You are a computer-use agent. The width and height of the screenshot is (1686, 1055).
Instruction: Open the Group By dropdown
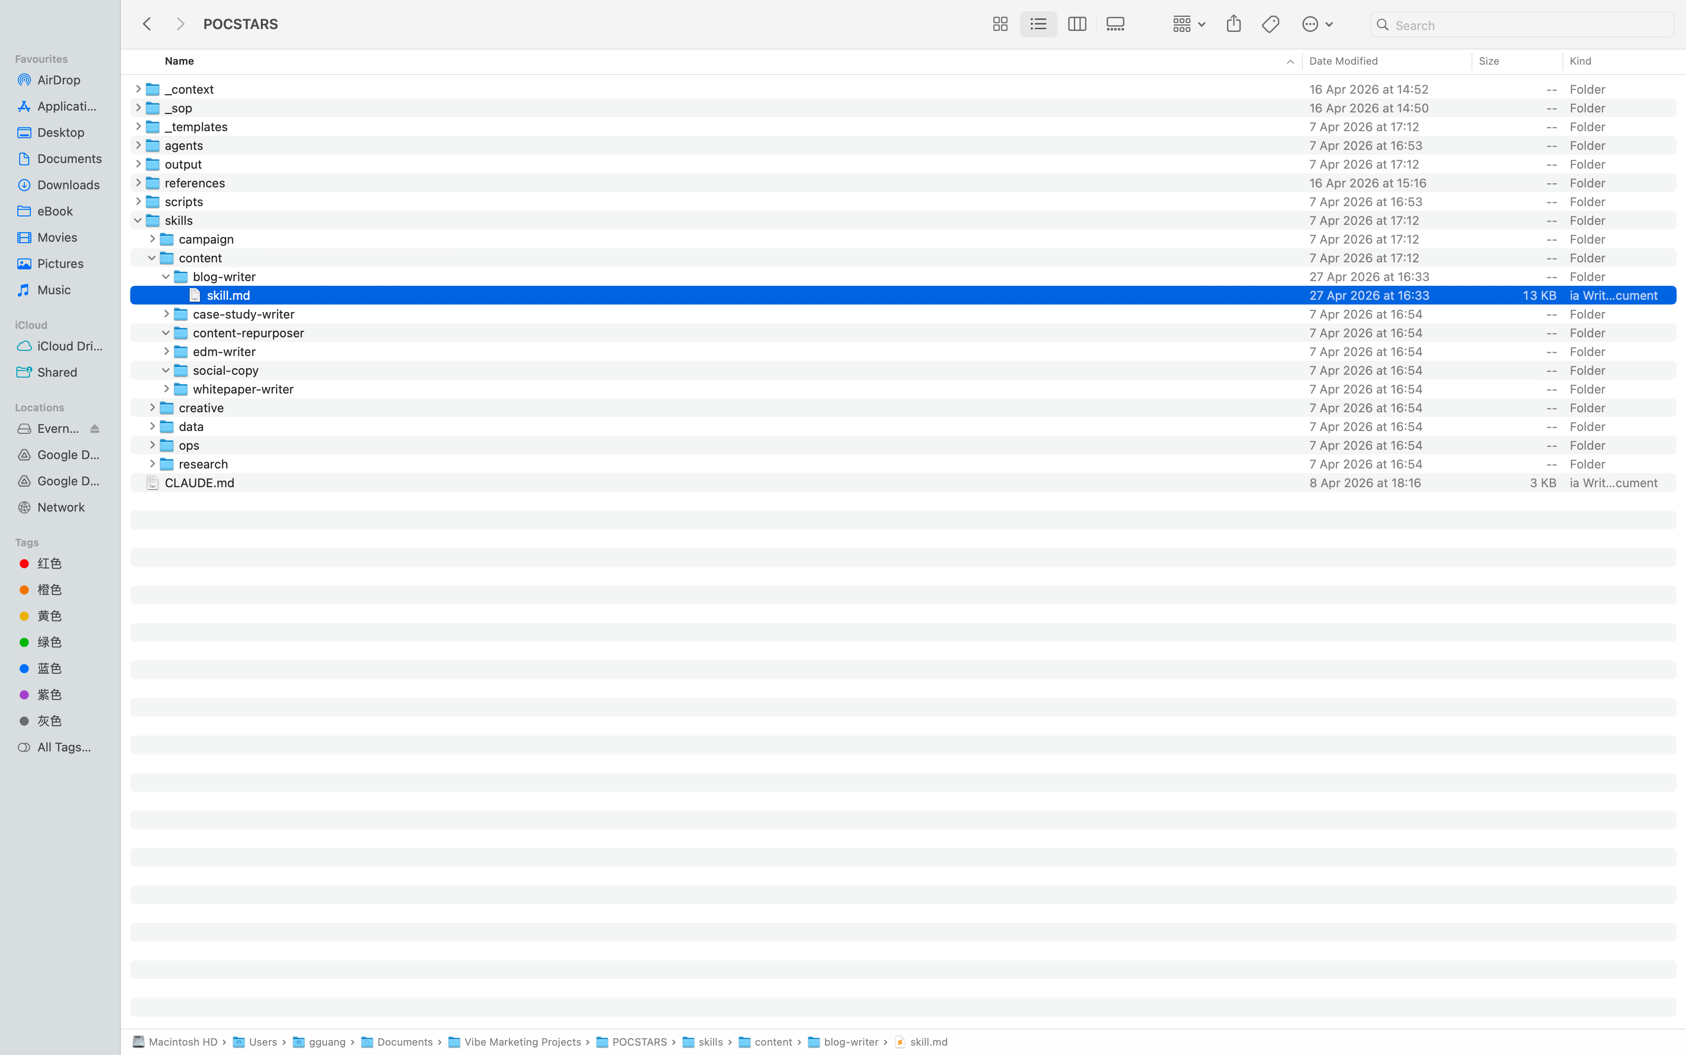point(1189,24)
